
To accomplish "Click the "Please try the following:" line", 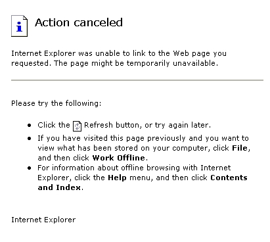I will 56,103.
